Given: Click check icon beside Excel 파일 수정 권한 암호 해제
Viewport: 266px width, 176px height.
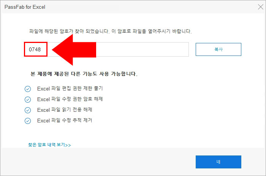Looking at the screenshot, I should [28, 100].
